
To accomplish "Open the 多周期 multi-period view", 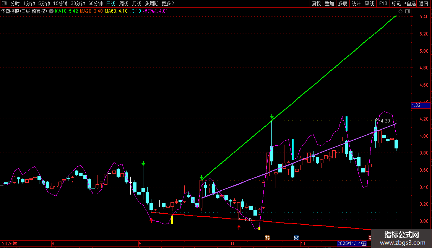I will [151, 3].
